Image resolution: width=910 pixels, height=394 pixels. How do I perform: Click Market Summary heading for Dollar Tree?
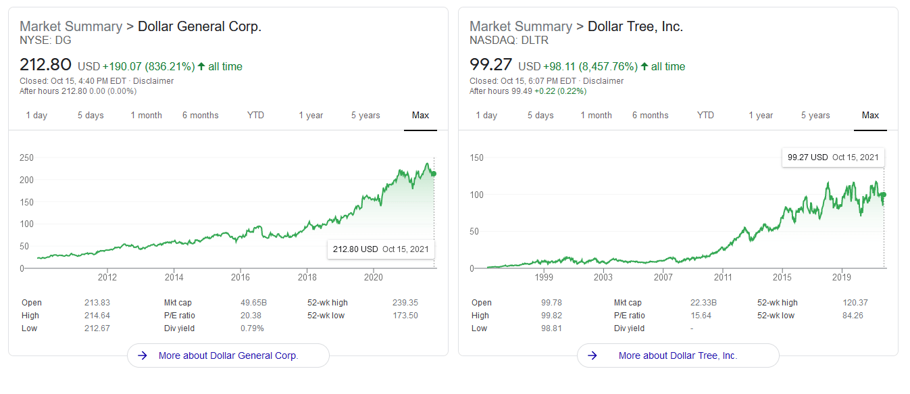[521, 26]
